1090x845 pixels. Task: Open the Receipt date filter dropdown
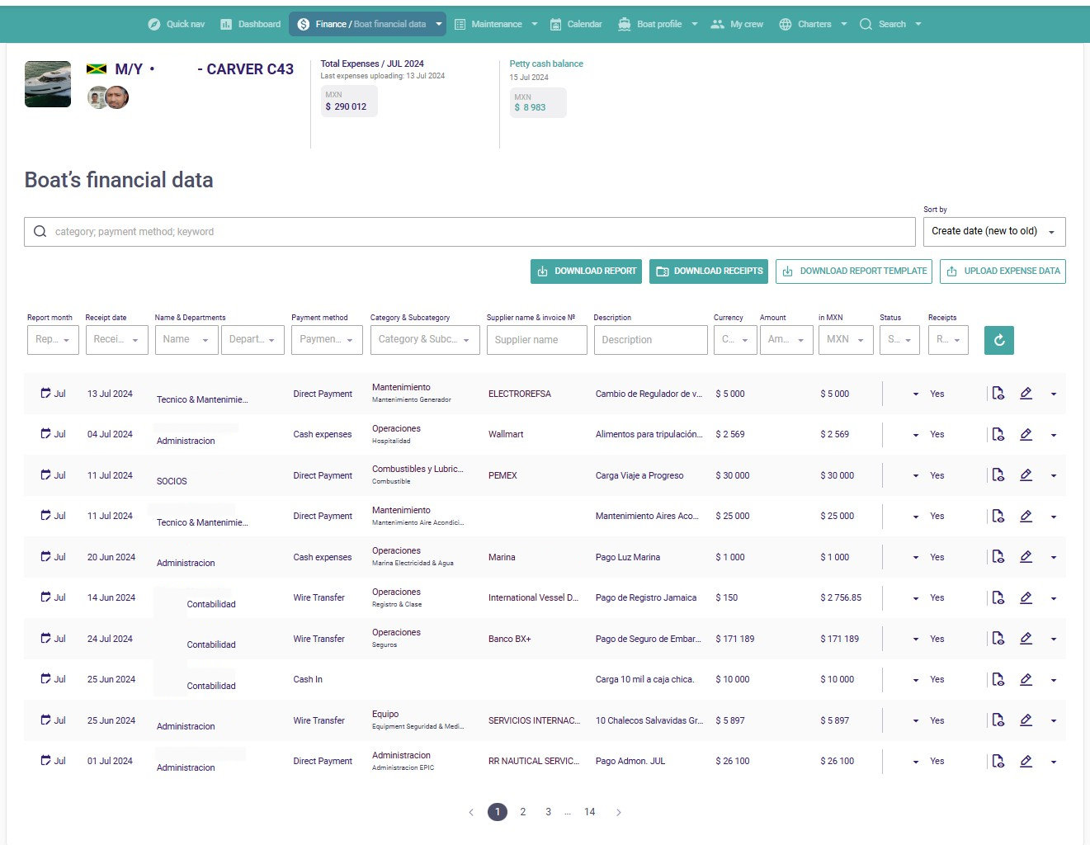pos(116,340)
